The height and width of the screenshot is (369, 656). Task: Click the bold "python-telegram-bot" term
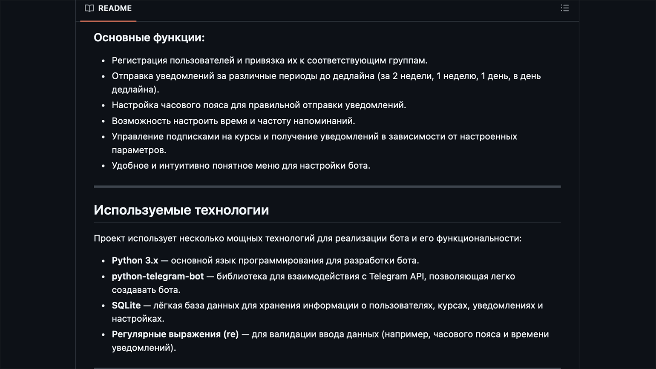click(x=158, y=276)
